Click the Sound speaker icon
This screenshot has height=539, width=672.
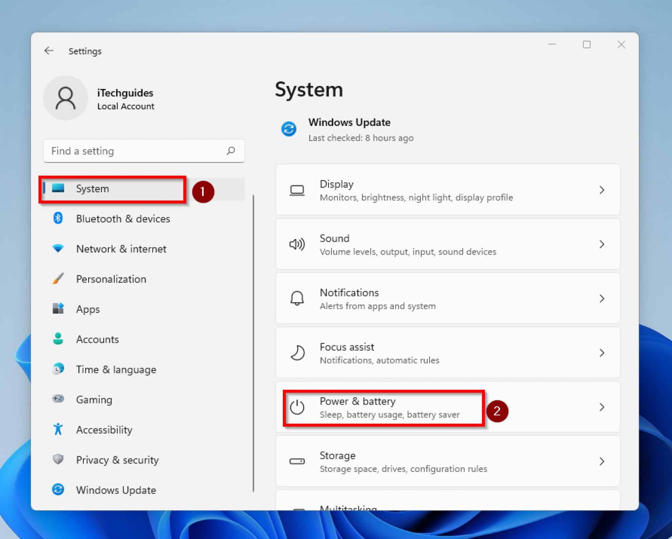(296, 244)
